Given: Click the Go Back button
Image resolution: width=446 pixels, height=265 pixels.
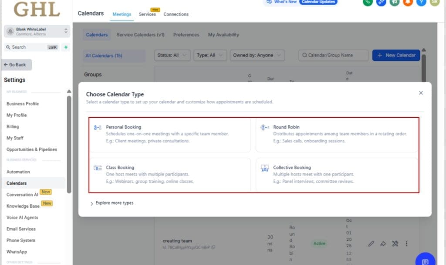Looking at the screenshot, I should [x=16, y=64].
